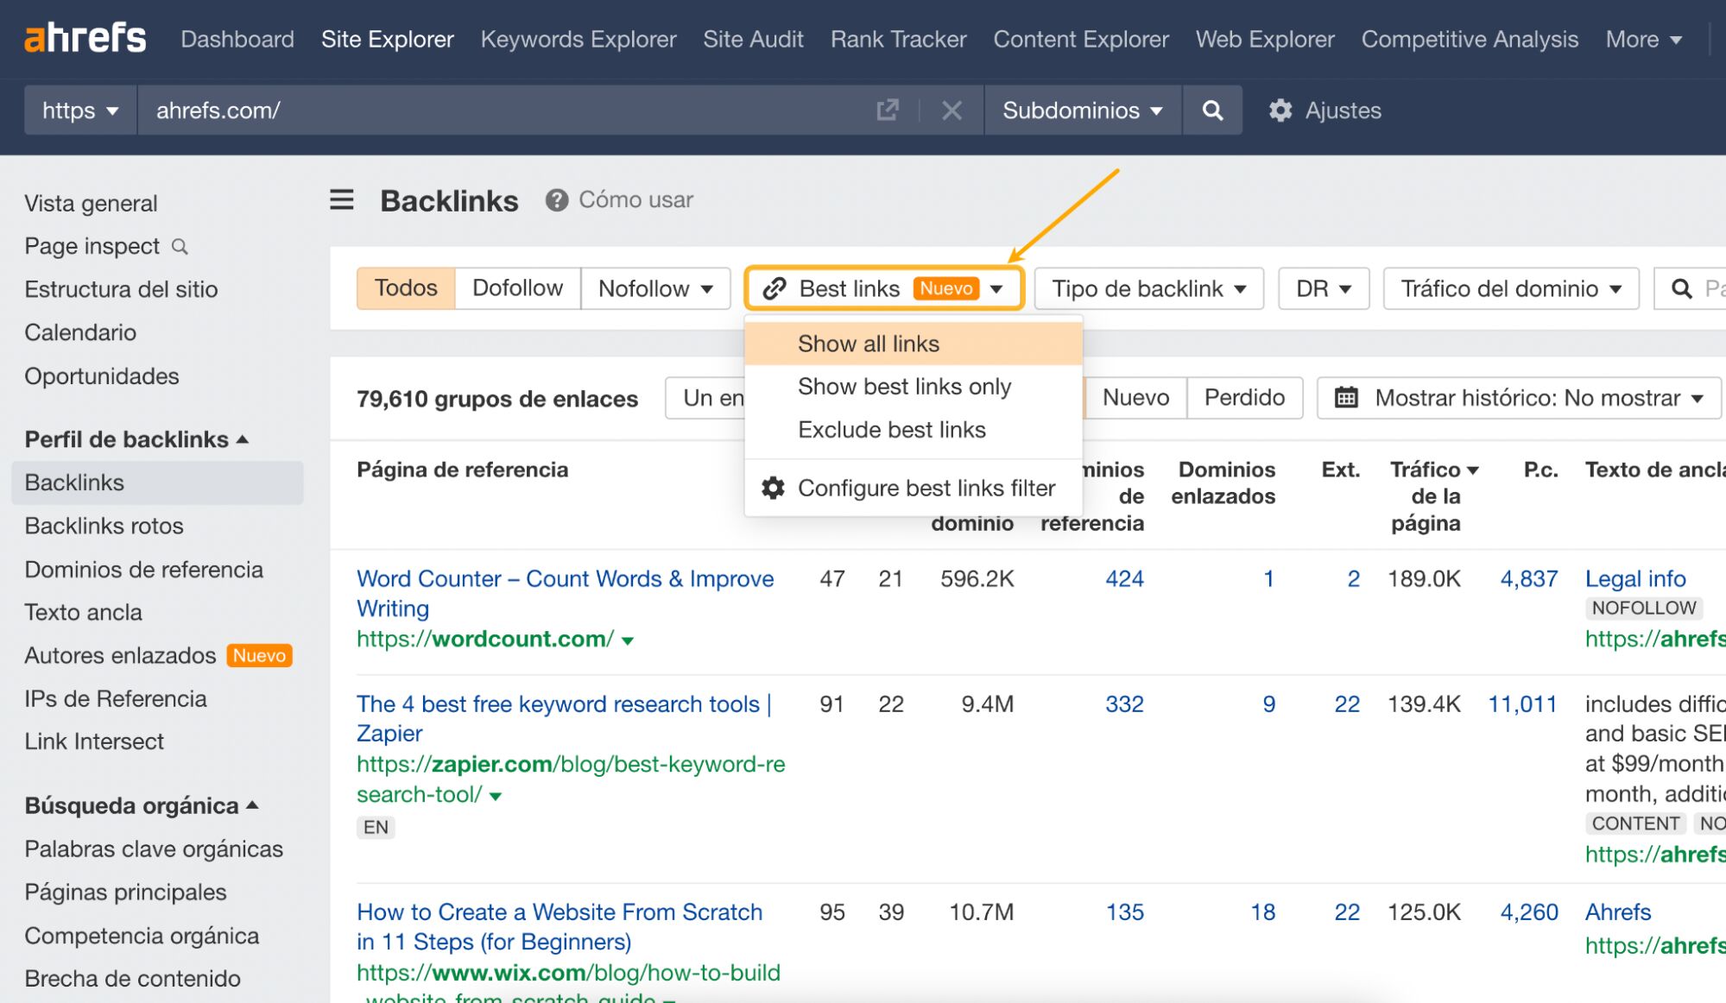Open Ajustes via the gear icon

1281,110
